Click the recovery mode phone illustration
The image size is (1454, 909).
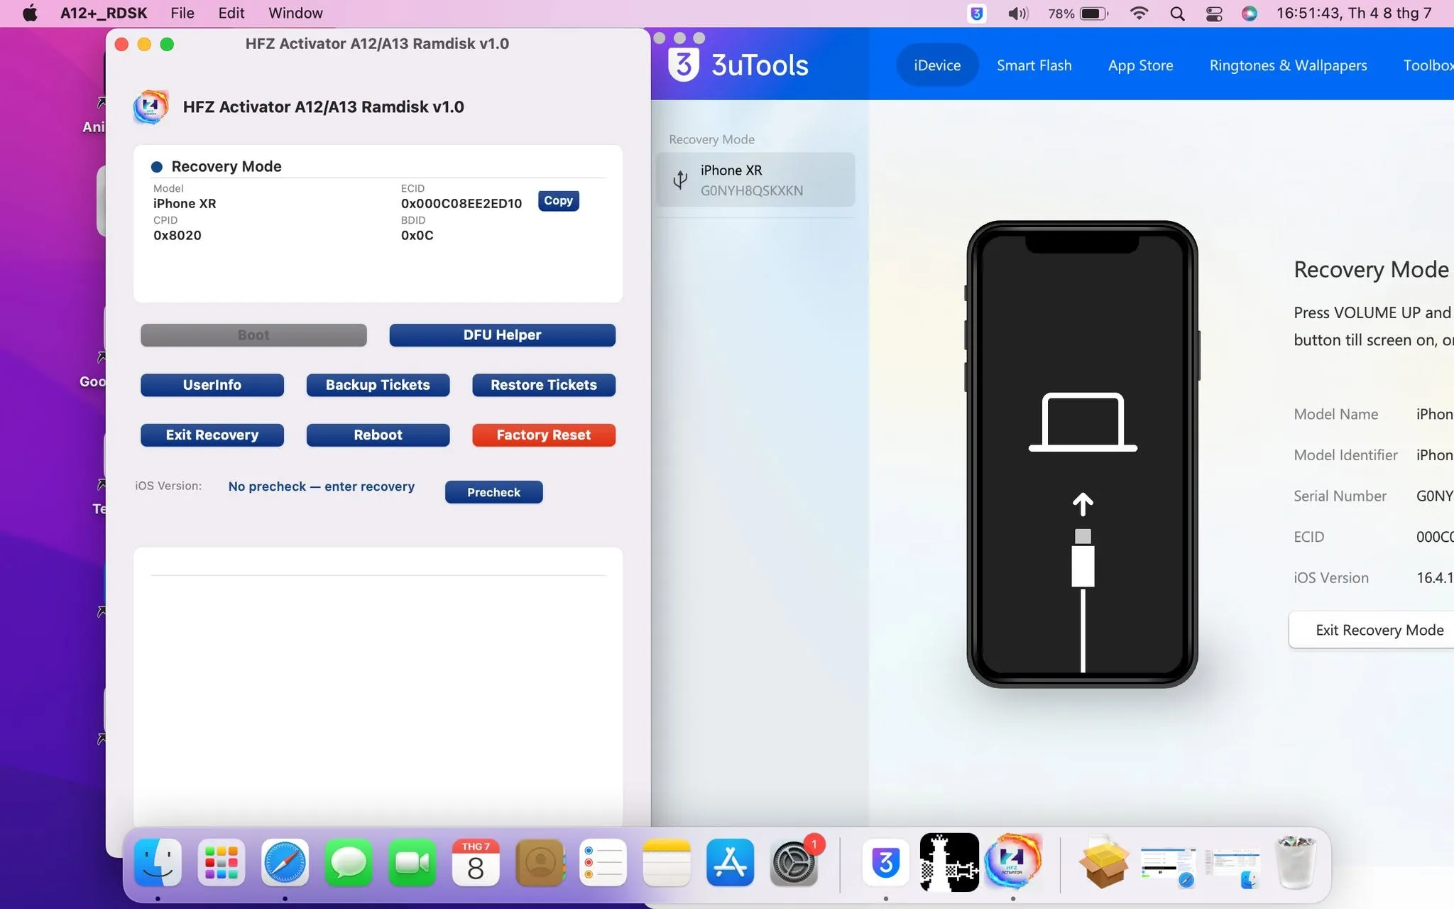[1083, 454]
